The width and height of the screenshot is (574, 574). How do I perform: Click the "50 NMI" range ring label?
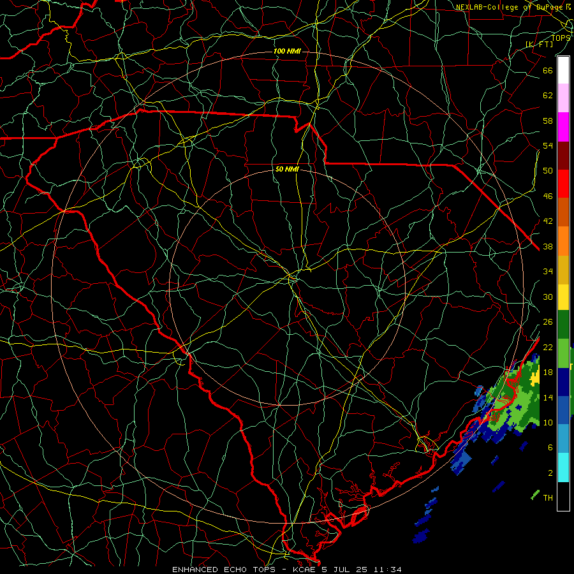pos(287,169)
